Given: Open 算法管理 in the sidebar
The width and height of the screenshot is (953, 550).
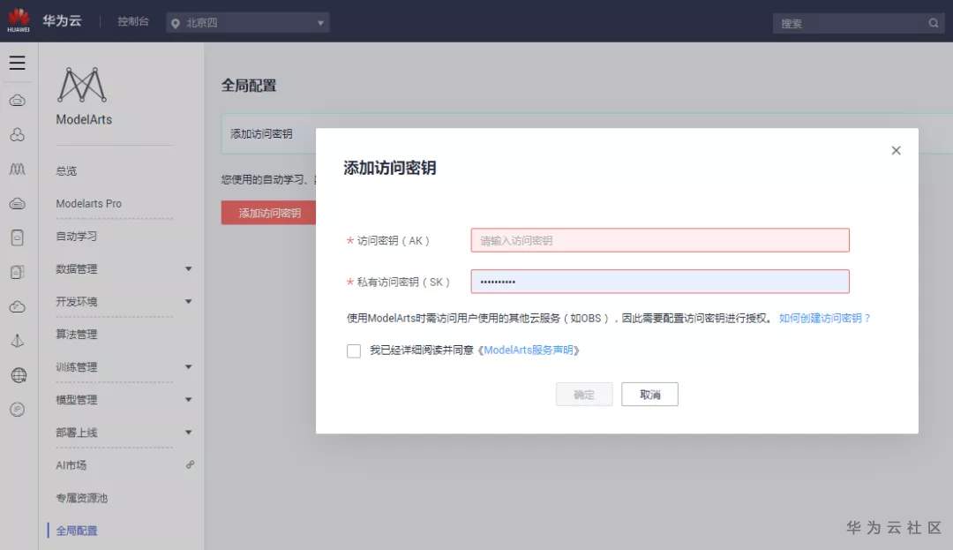Looking at the screenshot, I should tap(77, 335).
